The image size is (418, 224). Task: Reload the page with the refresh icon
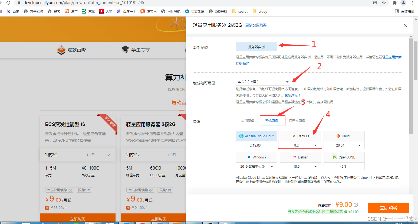(8, 3)
